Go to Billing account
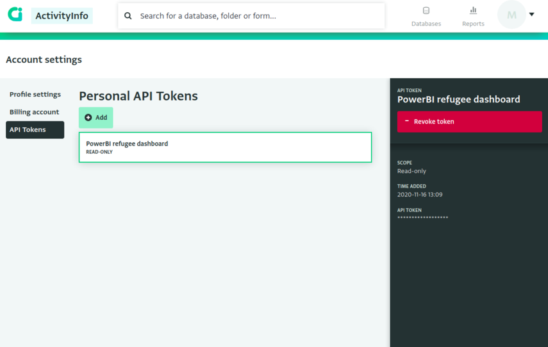 (34, 112)
